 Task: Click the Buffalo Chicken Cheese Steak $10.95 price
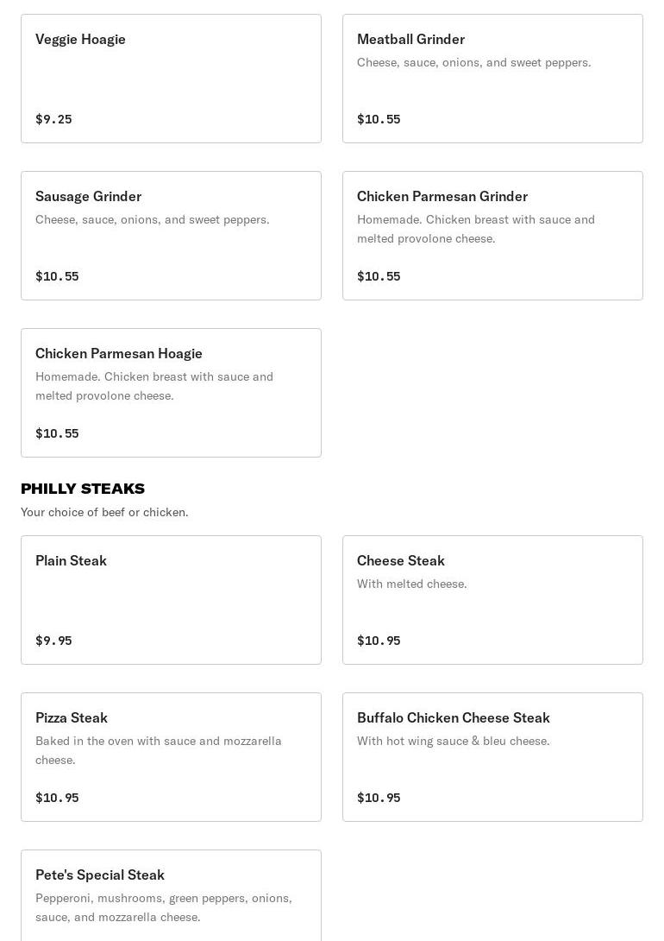tap(379, 798)
